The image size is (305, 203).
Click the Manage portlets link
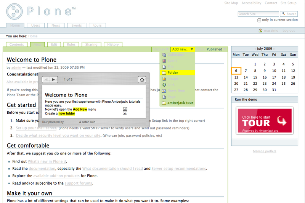pos(265,151)
